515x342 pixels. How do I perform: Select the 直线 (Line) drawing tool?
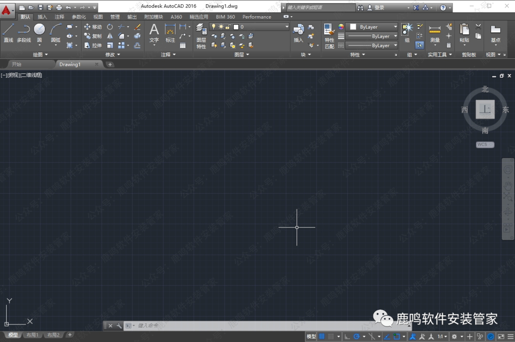coord(8,32)
